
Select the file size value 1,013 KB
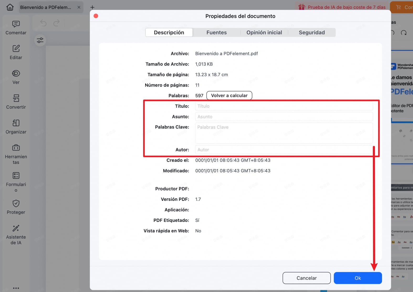(204, 64)
